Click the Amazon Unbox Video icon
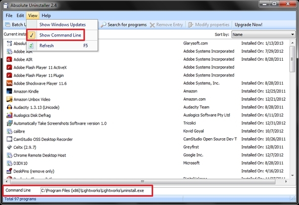Viewport: 299px width, 205px height. (x=9, y=99)
